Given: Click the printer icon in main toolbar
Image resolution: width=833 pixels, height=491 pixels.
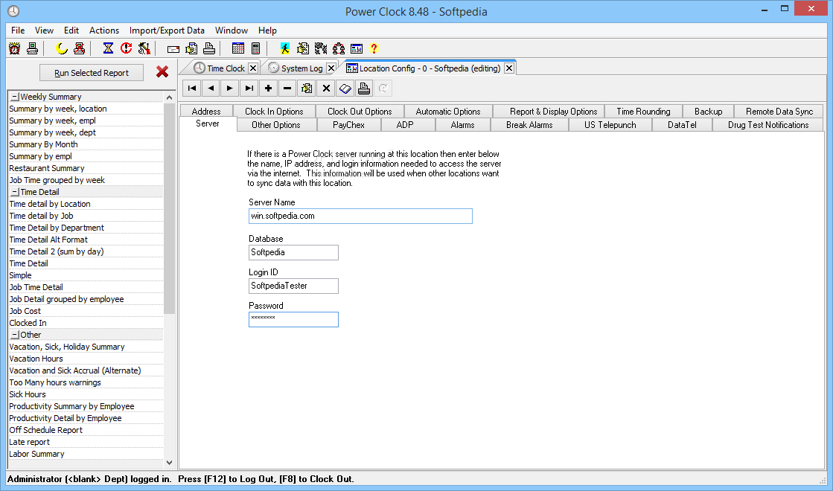Looking at the screenshot, I should pos(209,49).
